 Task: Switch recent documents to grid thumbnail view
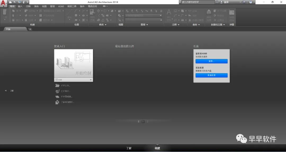pyautogui.click(x=143, y=122)
